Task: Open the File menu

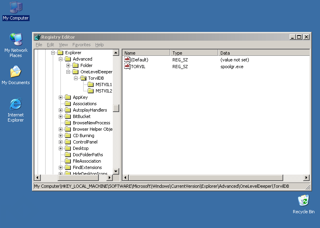Action: point(39,45)
